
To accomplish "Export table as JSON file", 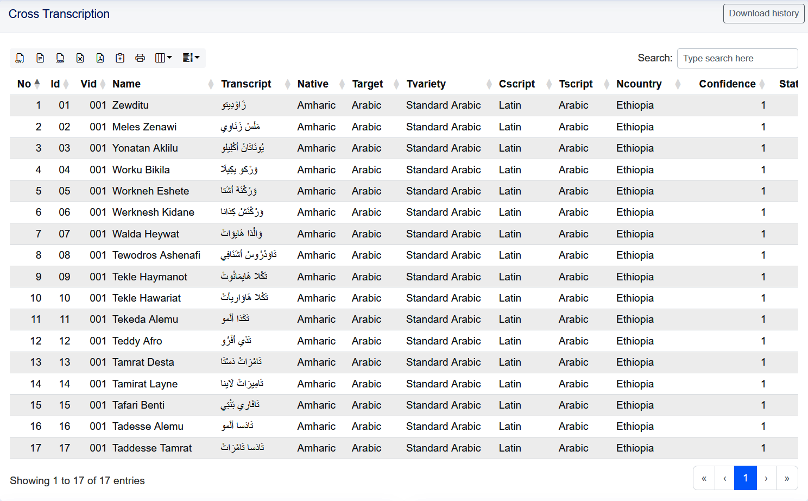I will pos(60,58).
